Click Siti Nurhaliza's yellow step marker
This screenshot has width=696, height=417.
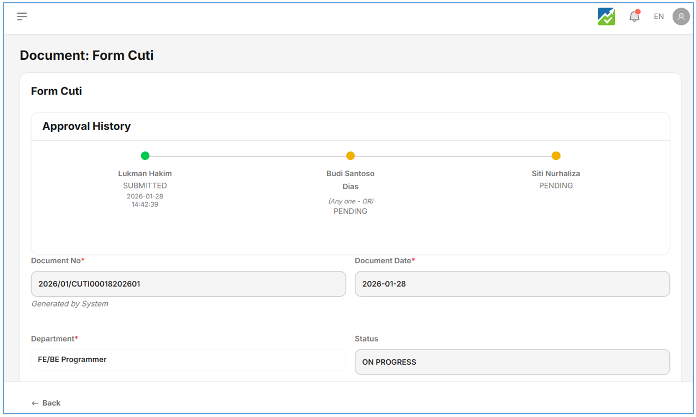click(556, 156)
